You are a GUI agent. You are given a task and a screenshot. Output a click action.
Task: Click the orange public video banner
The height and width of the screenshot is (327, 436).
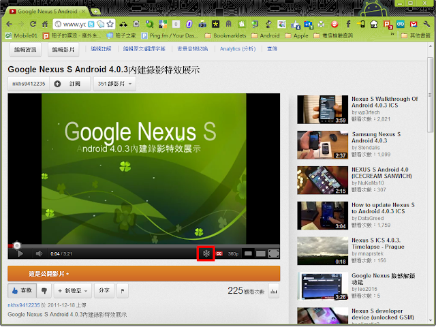tap(144, 274)
